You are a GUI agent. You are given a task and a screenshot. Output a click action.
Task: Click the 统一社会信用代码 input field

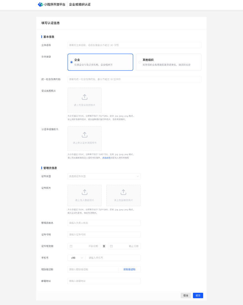134,79
